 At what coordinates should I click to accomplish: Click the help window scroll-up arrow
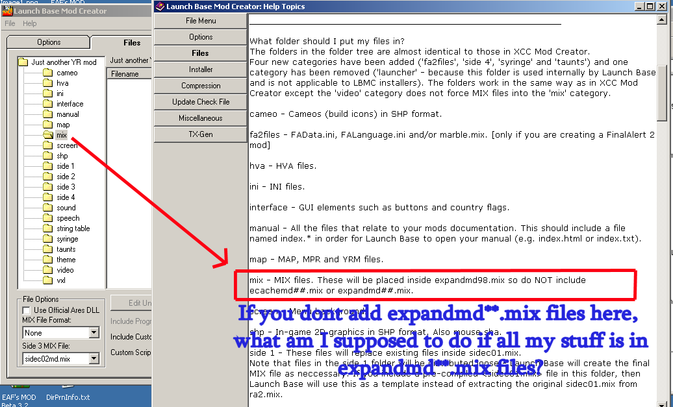pyautogui.click(x=662, y=20)
